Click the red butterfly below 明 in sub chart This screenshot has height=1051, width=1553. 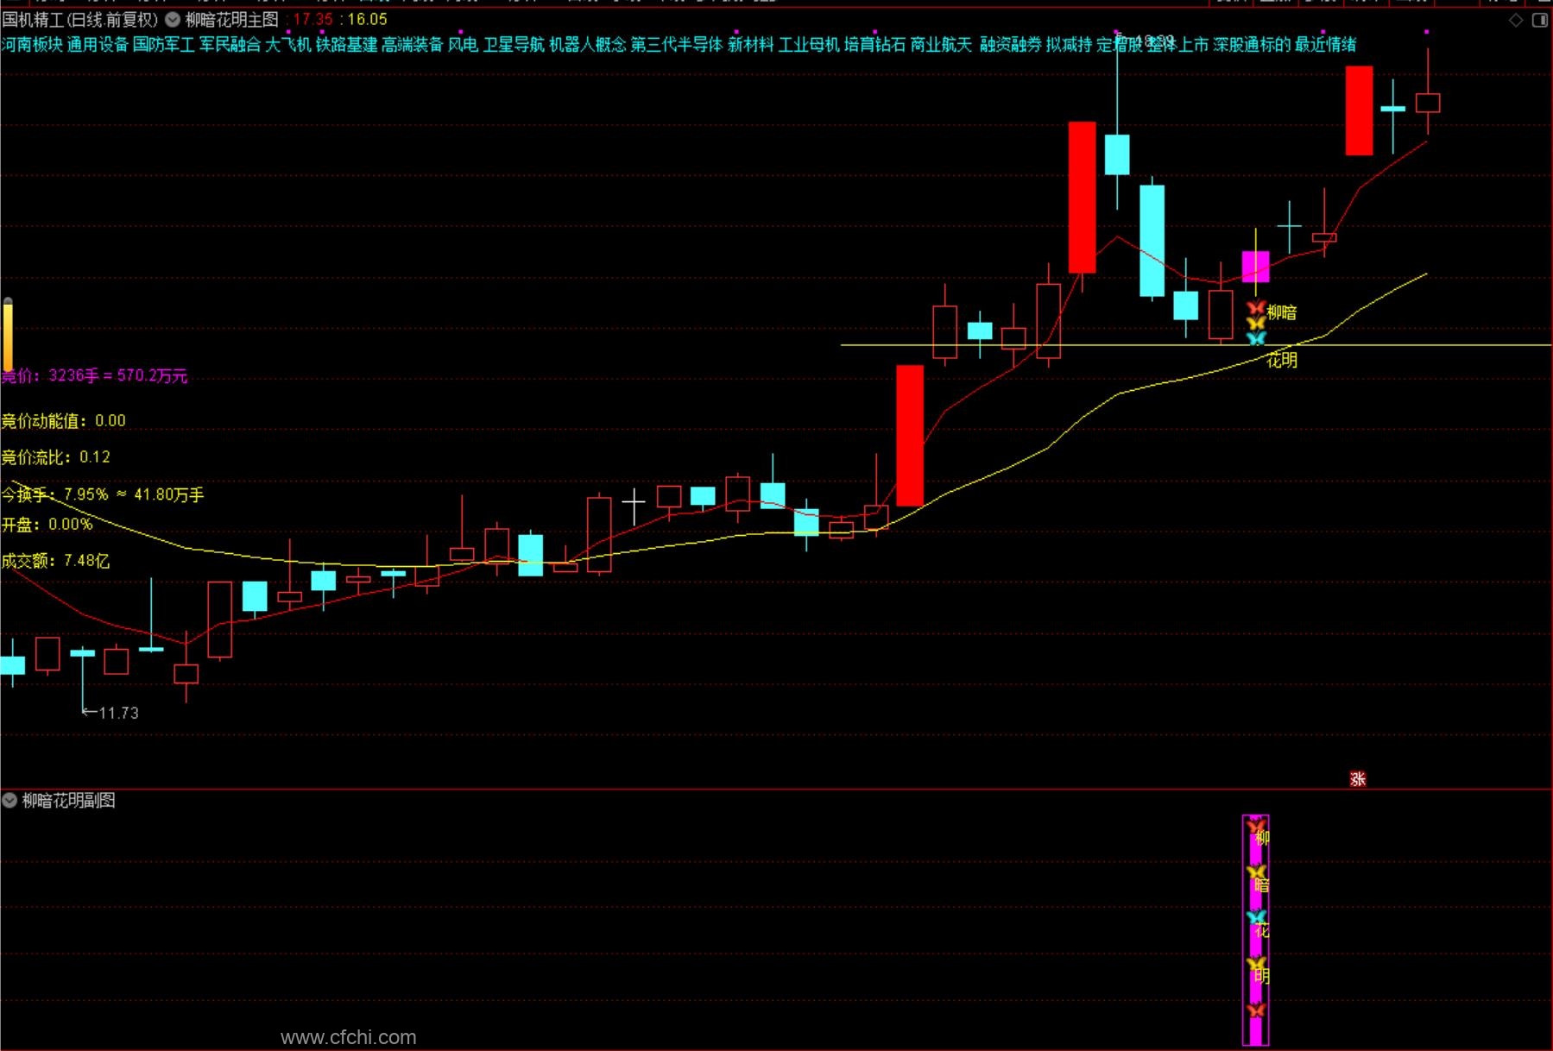1256,1010
